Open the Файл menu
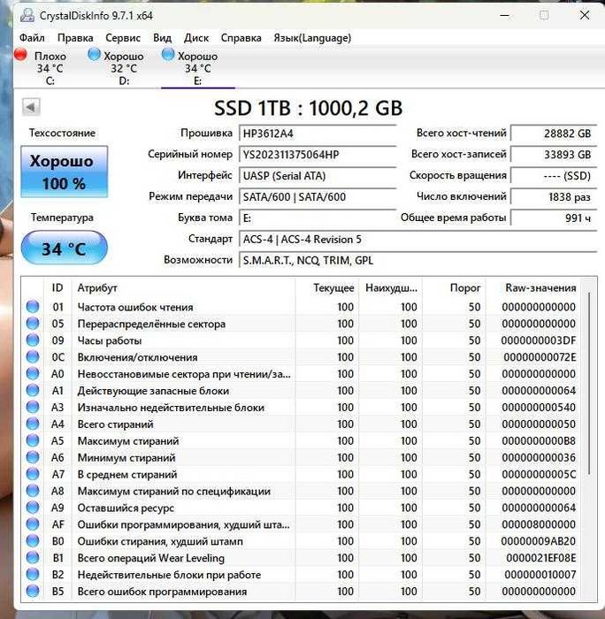 [32, 38]
